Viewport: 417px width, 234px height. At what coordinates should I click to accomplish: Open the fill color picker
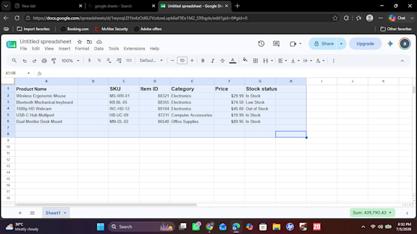(x=245, y=60)
